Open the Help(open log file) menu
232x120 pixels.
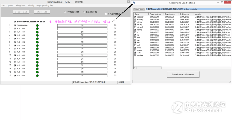(x=45, y=5)
